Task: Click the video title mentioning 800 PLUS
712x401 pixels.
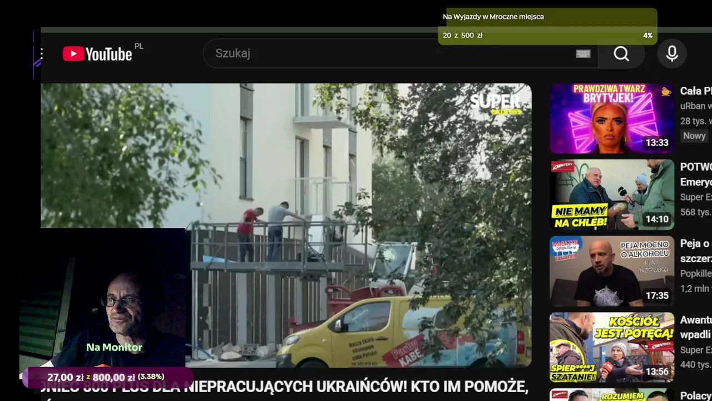Action: [x=284, y=387]
